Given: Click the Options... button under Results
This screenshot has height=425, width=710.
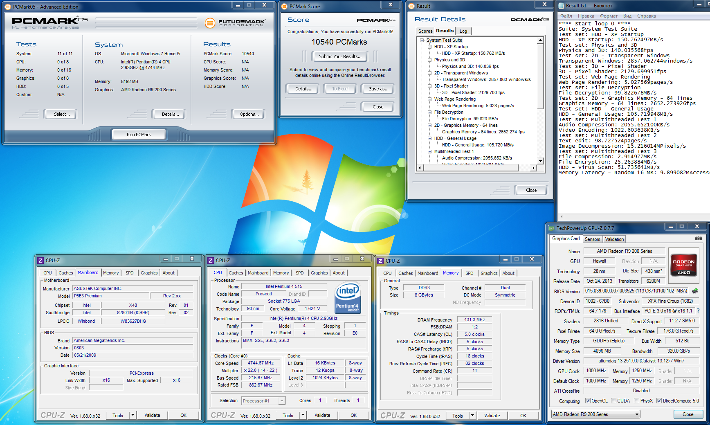Looking at the screenshot, I should (x=249, y=114).
